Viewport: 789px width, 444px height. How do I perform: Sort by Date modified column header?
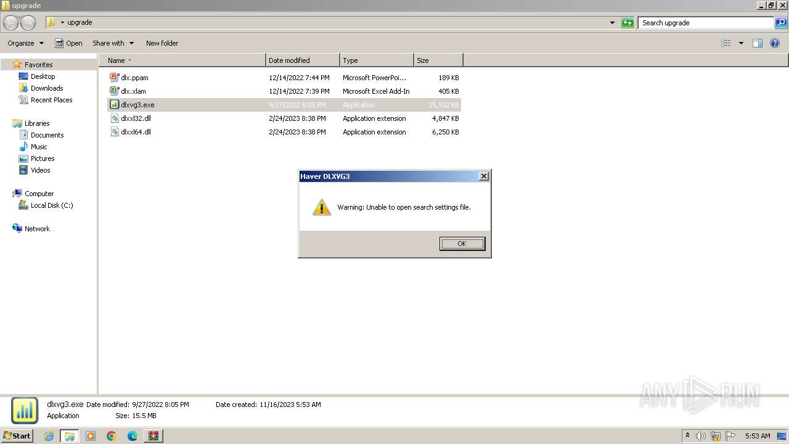coord(303,60)
